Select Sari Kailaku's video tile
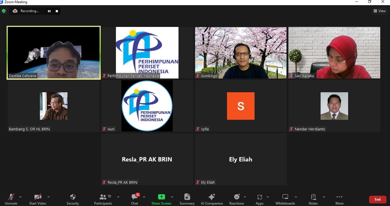 [x=334, y=53]
